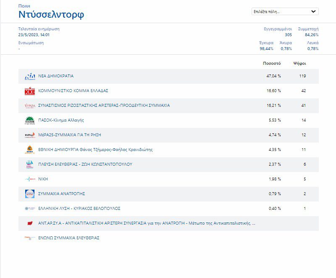Select the ΝΕΑ ΔΗΜΟΚΡΑΤΙΑ party name
The width and height of the screenshot is (336, 278).
[x=56, y=76]
